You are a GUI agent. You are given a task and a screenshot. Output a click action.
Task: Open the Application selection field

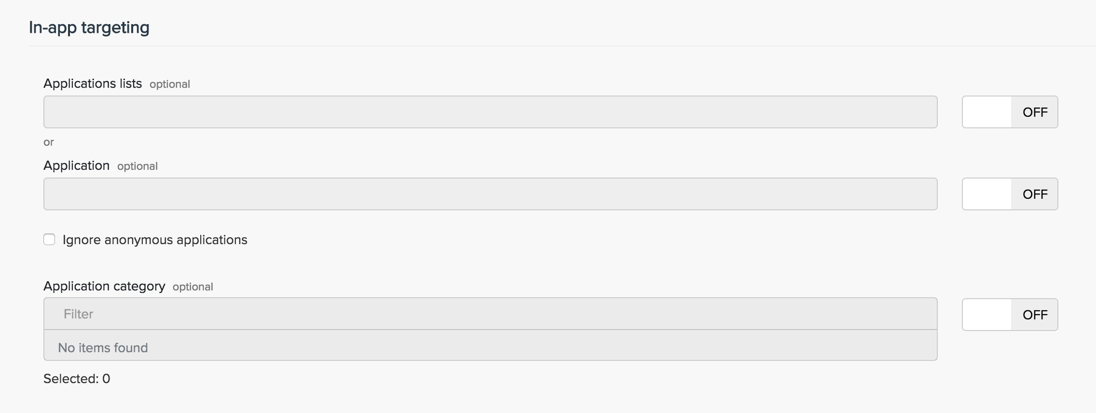[x=490, y=194]
